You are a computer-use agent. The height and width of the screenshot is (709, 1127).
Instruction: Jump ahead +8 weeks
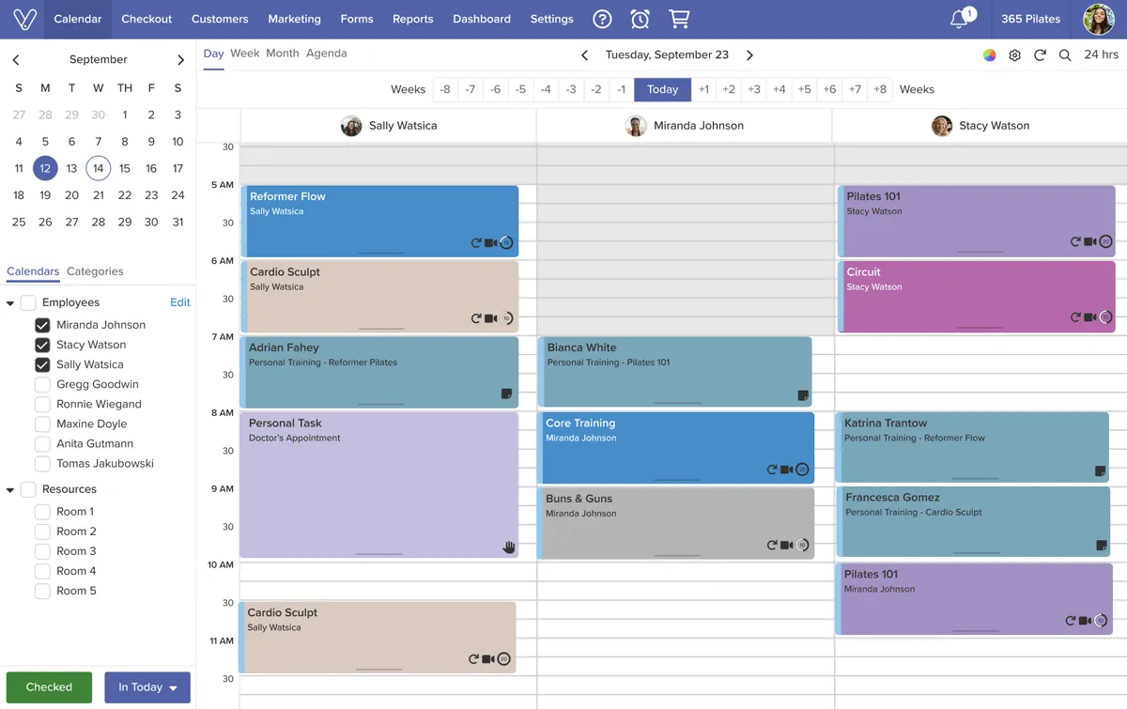click(x=879, y=89)
